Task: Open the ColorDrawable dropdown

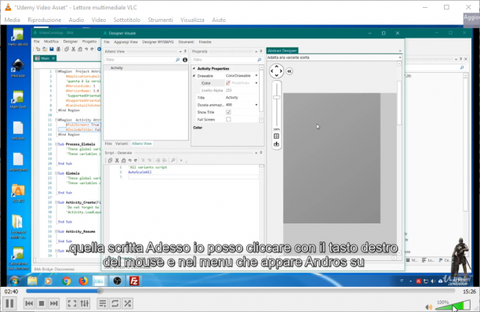Action: [256, 75]
